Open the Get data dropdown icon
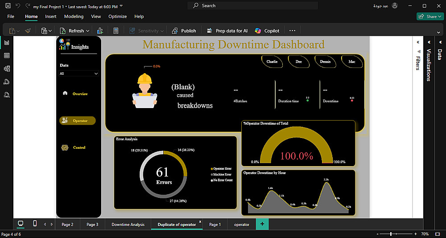Viewport: 446px width, 238px height. coord(46,31)
